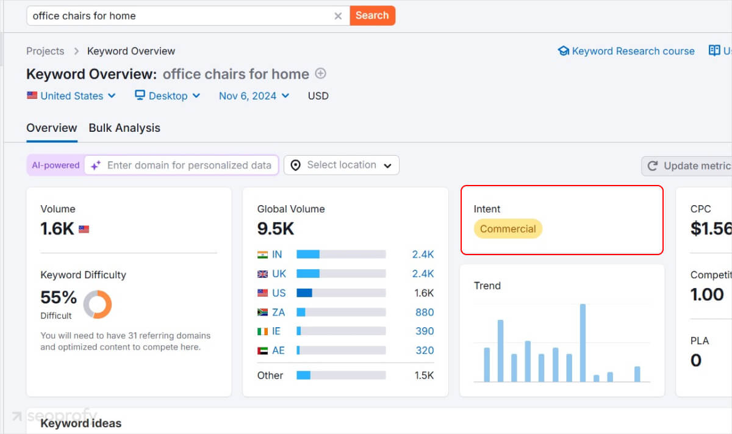Click the 1.5K Other volume value

point(424,375)
